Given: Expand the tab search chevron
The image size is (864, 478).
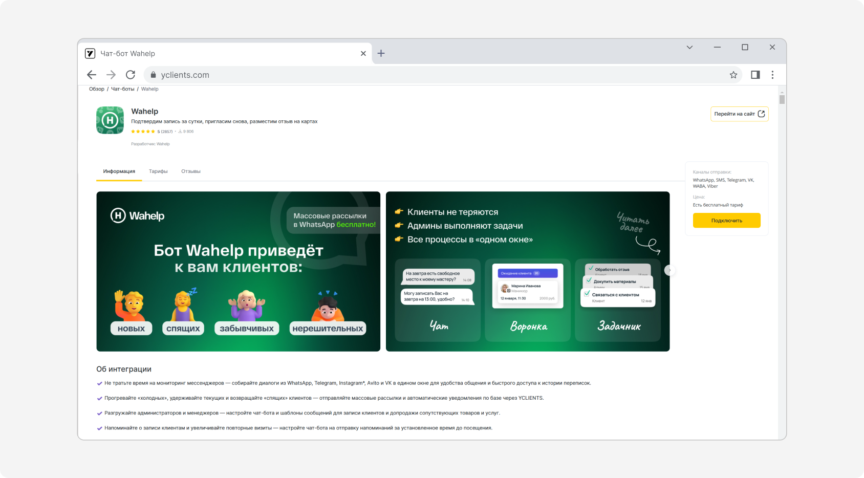Looking at the screenshot, I should [x=689, y=47].
